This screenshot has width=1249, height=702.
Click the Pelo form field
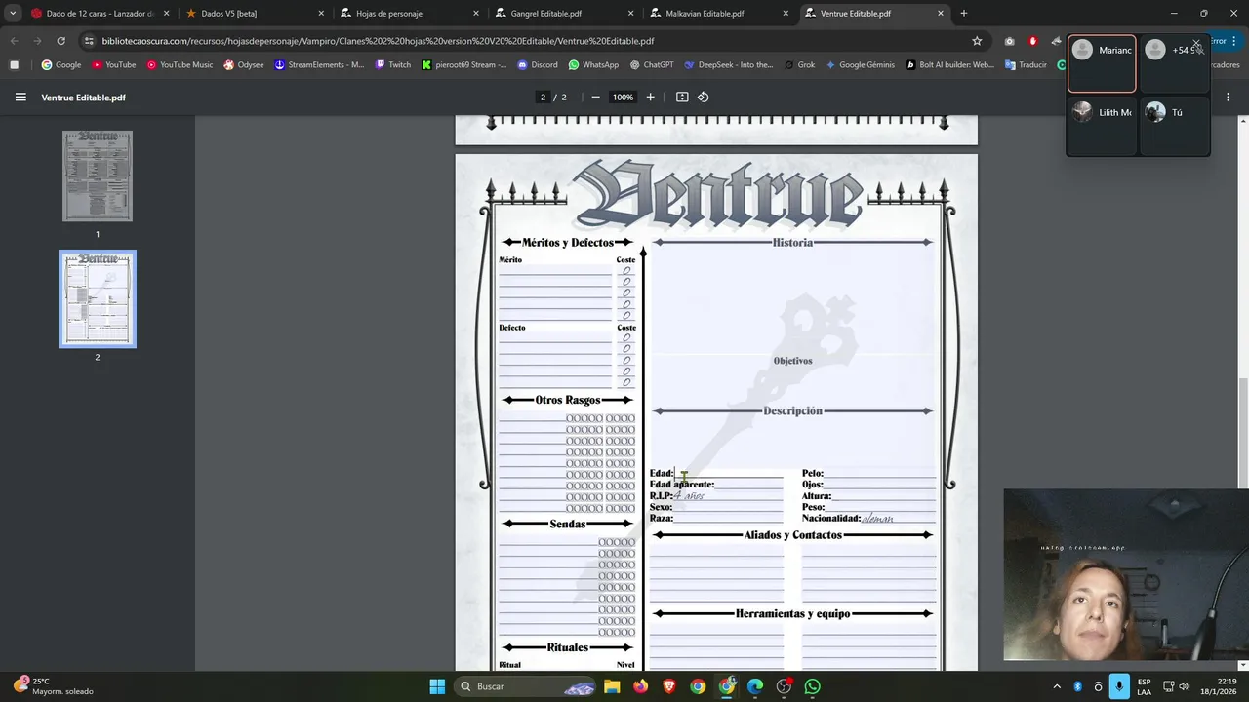pyautogui.click(x=880, y=473)
